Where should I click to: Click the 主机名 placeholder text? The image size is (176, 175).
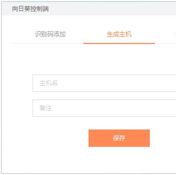click(48, 83)
